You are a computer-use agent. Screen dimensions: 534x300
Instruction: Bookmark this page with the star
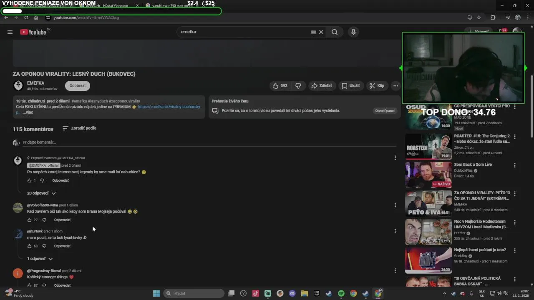coord(479,17)
